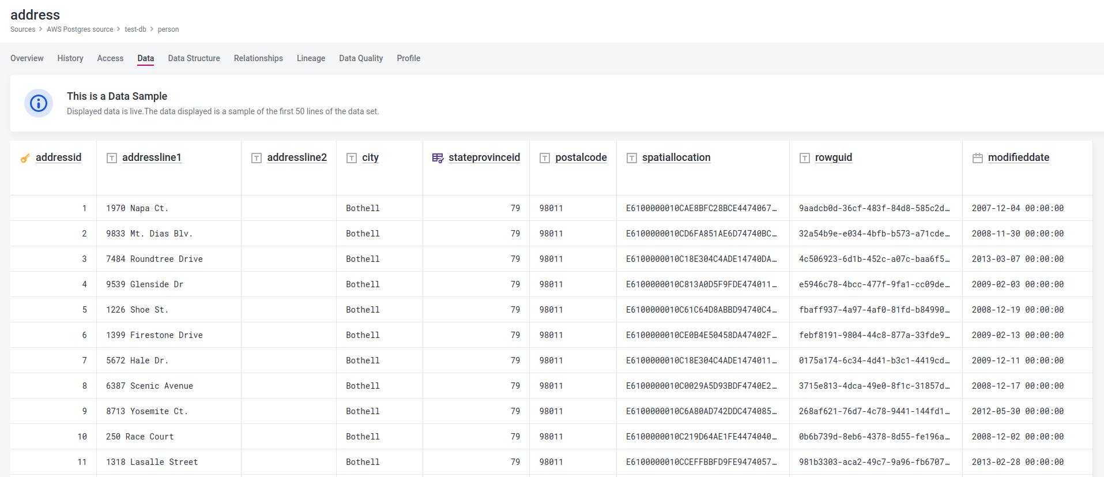Navigate to Sources in the breadcrumb

[x=22, y=29]
